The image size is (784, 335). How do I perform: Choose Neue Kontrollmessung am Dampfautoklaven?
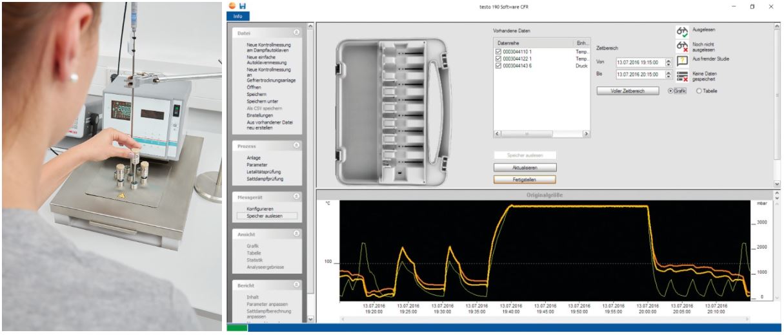pos(268,47)
